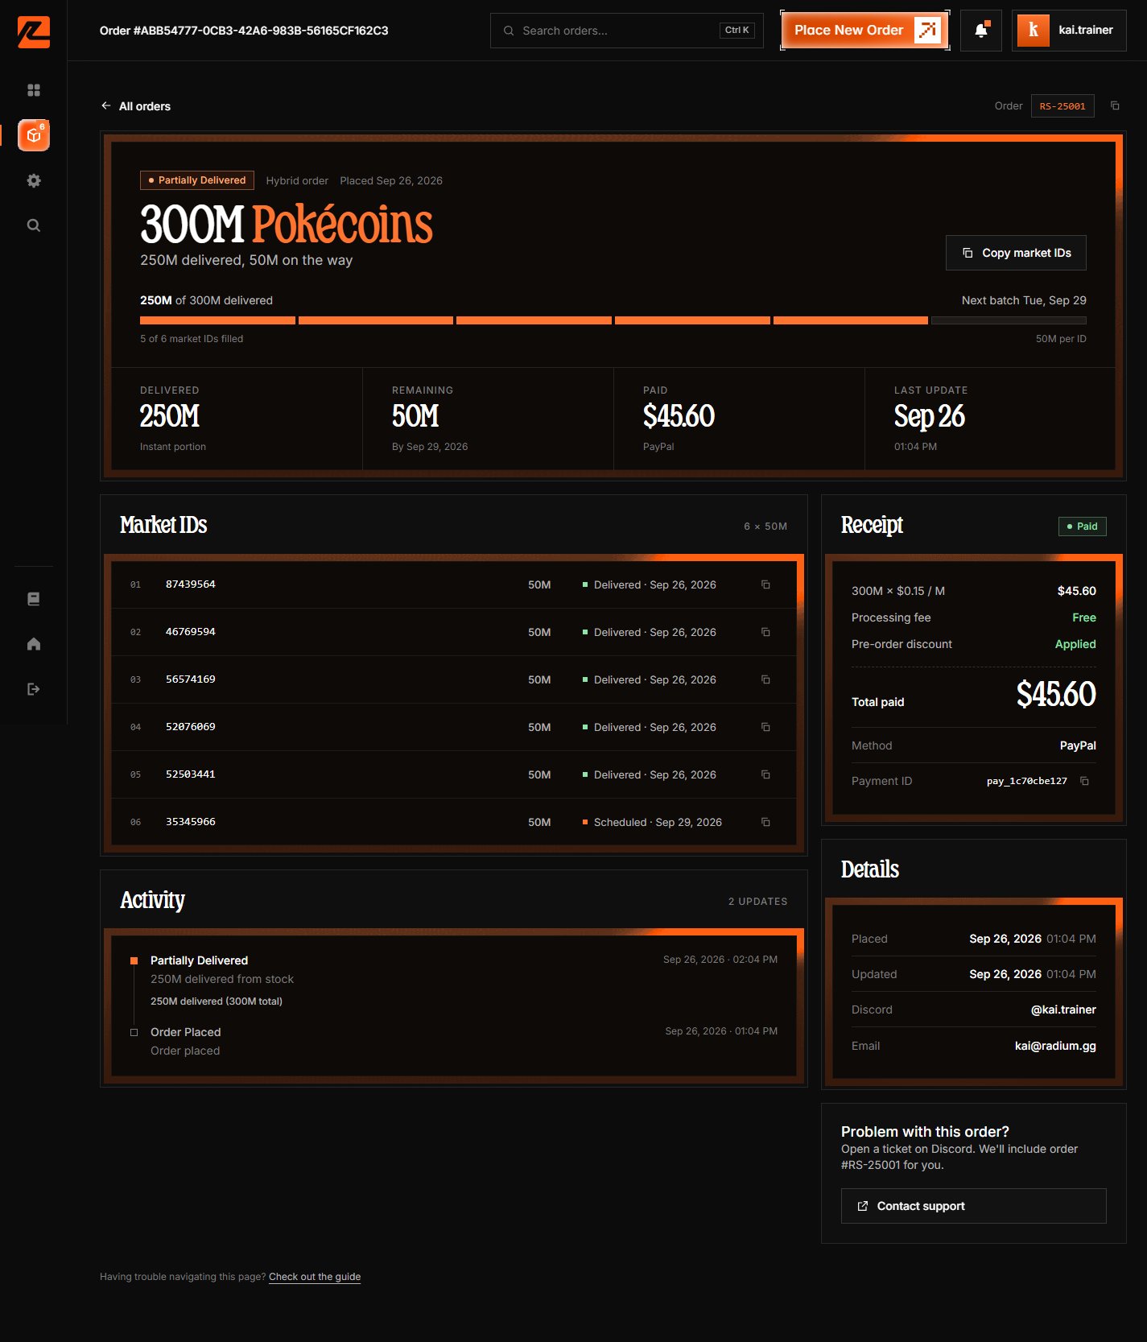This screenshot has height=1342, width=1147.
Task: Select market ID text 35345966
Action: point(191,822)
